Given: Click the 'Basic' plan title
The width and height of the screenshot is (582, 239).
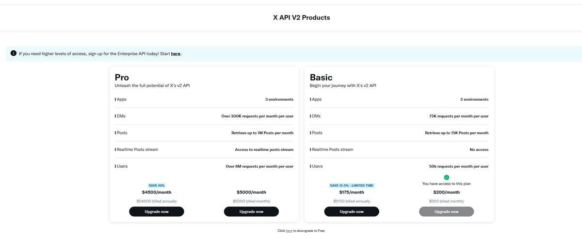Looking at the screenshot, I should tap(321, 77).
